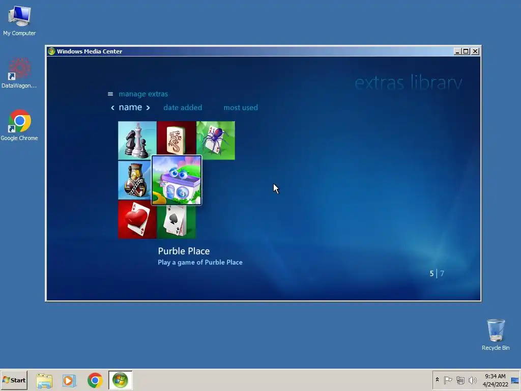The height and width of the screenshot is (391, 521).
Task: Click the show desktop tray icon
Action: 515,380
